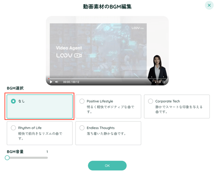Choose the Corporate Tech radio option

pyautogui.click(x=150, y=101)
